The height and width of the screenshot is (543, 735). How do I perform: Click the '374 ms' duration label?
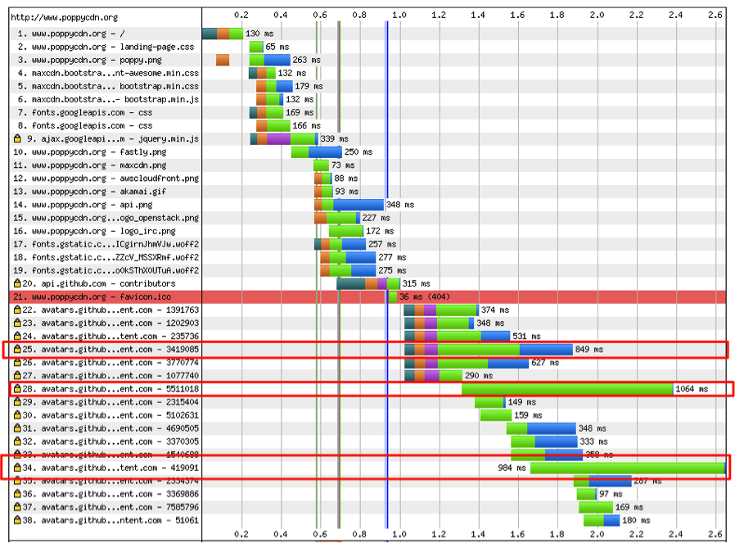[x=495, y=310]
